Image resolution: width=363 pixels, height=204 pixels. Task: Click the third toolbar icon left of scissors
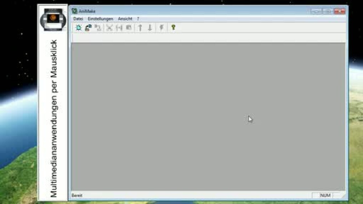click(98, 28)
